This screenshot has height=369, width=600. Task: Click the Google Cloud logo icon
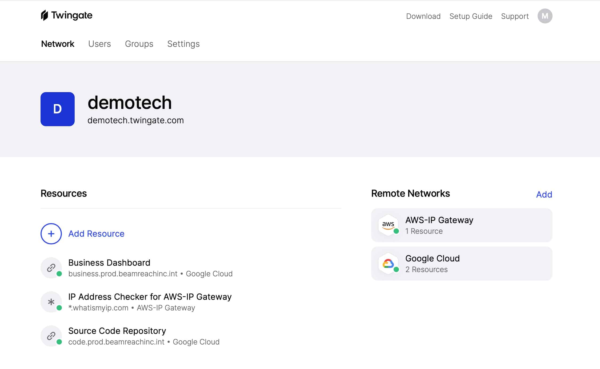(388, 263)
